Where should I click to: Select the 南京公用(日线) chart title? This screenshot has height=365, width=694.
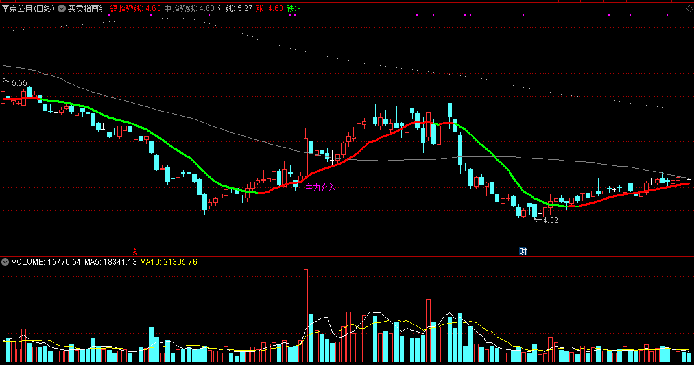coord(29,8)
